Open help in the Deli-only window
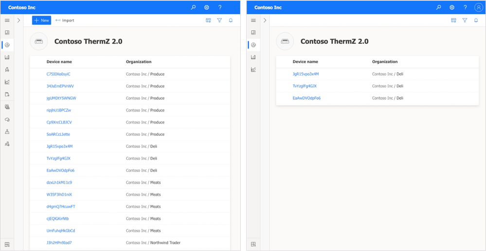The height and width of the screenshot is (251, 486). [465, 7]
